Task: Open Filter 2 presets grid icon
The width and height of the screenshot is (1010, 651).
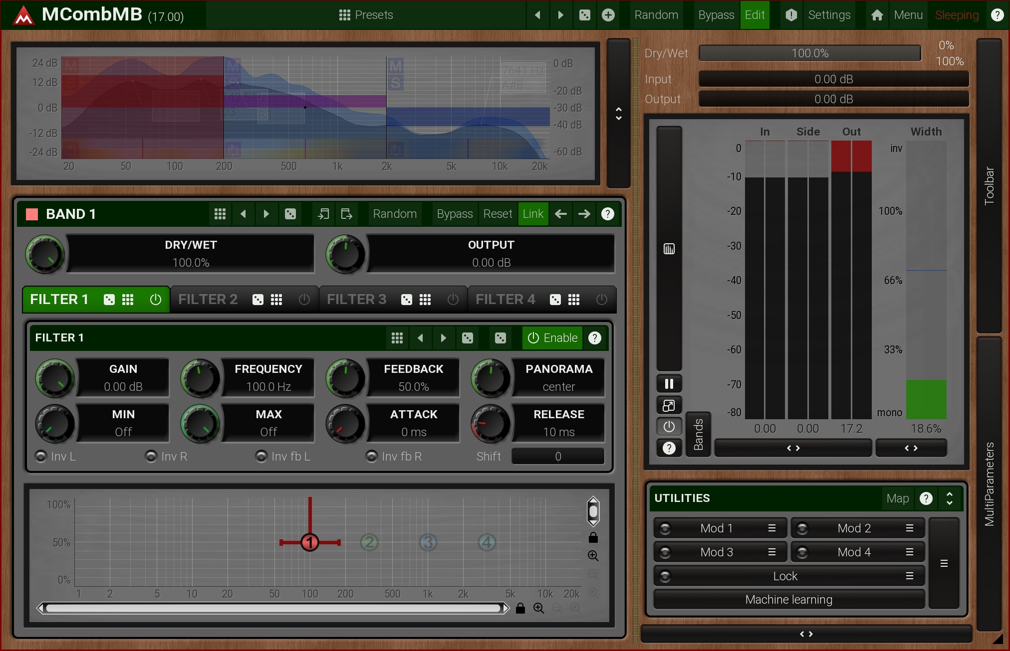Action: tap(276, 299)
